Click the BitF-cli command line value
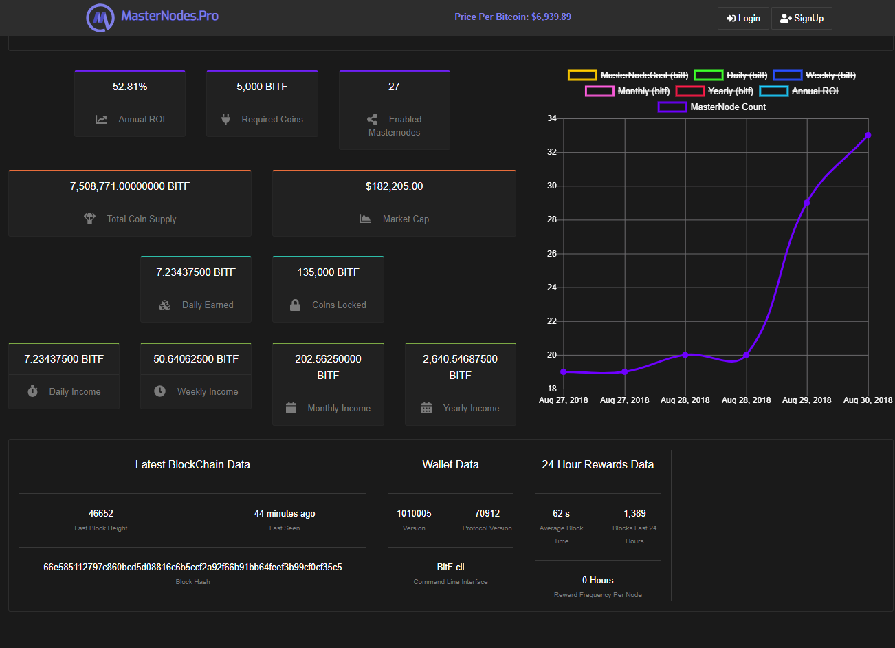The width and height of the screenshot is (895, 648). click(x=450, y=567)
